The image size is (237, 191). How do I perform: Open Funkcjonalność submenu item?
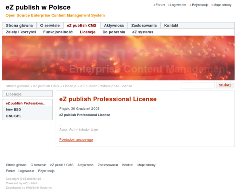tap(58, 32)
